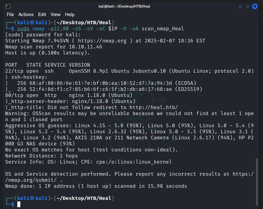This screenshot has height=209, width=263.
Task: Click the window title kali@kali: ~/Desktop/HTB/Heal
Action: click(124, 6)
